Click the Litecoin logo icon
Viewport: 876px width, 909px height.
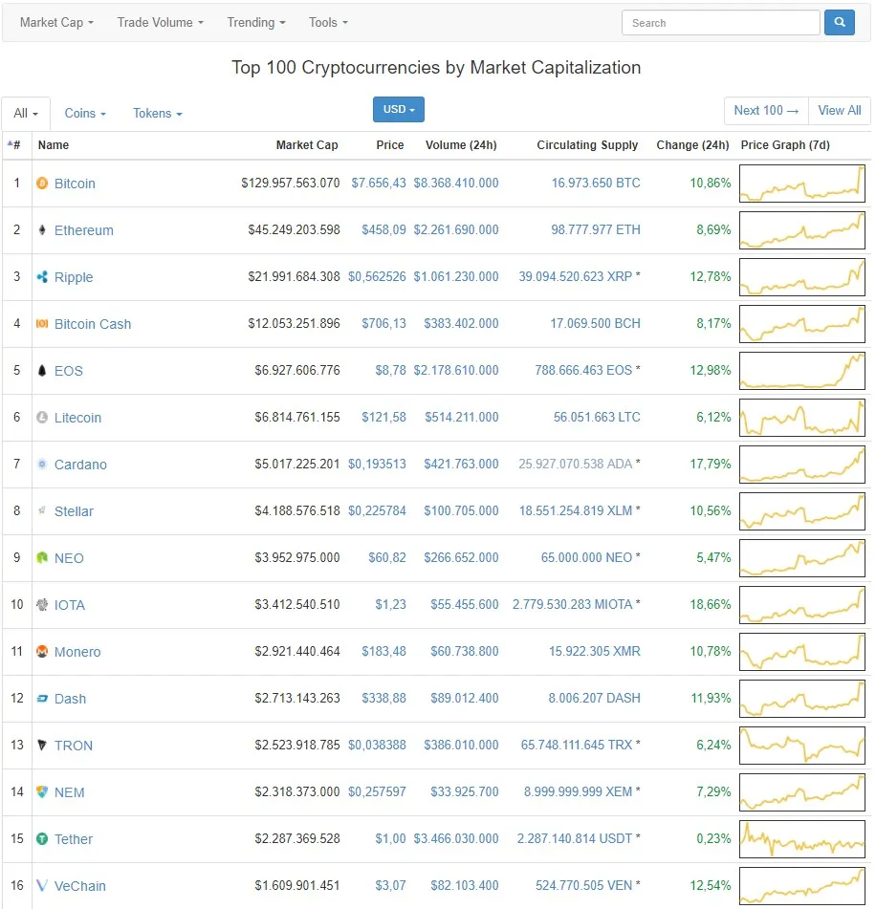pyautogui.click(x=42, y=418)
